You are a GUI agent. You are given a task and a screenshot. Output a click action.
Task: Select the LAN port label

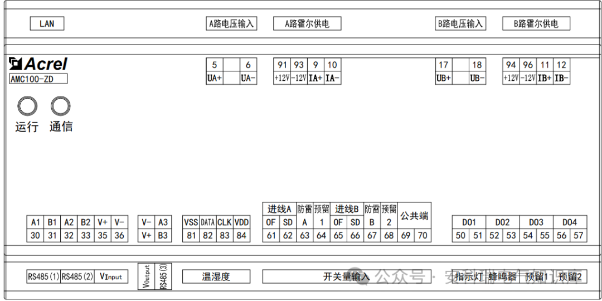pos(47,23)
